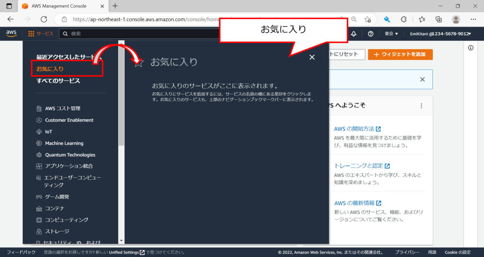Screen dimensions: 484x257
Task: Open browser settings and more menu
Action: [x=474, y=19]
